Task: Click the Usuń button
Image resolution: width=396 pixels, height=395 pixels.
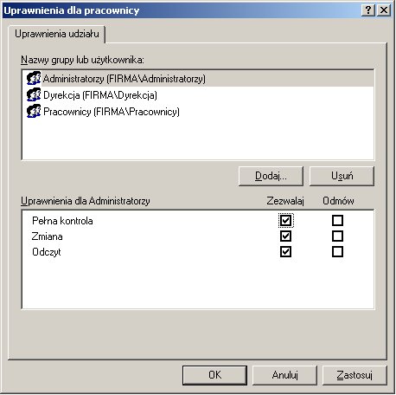Action: 342,176
